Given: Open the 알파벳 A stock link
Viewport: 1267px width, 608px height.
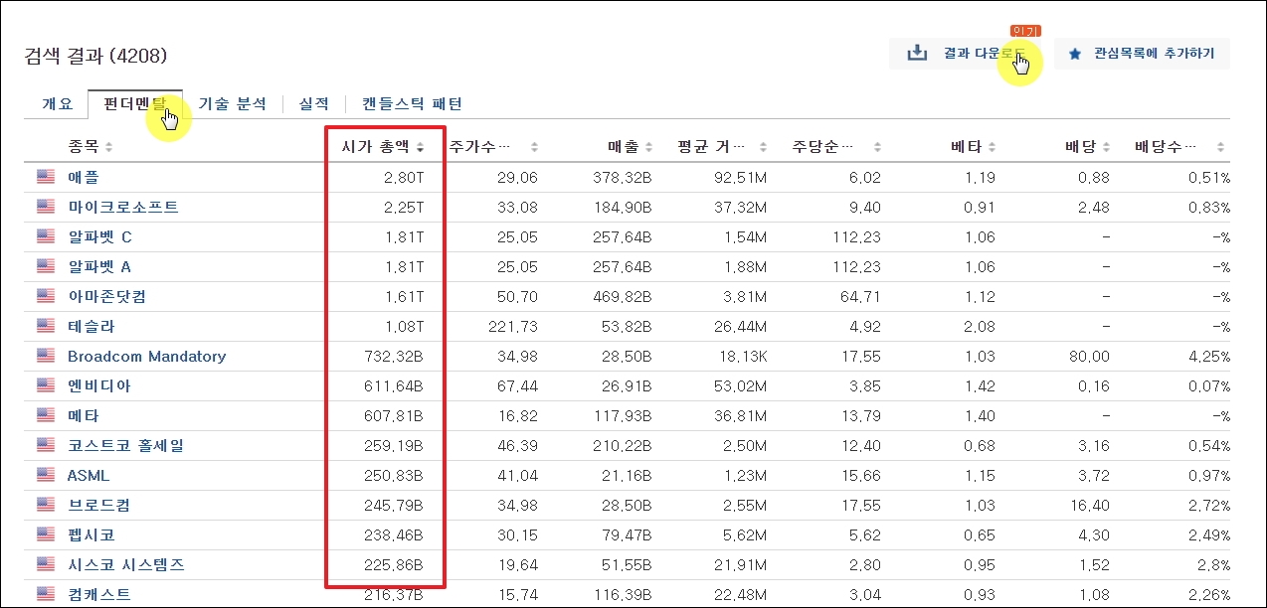Looking at the screenshot, I should tap(99, 266).
